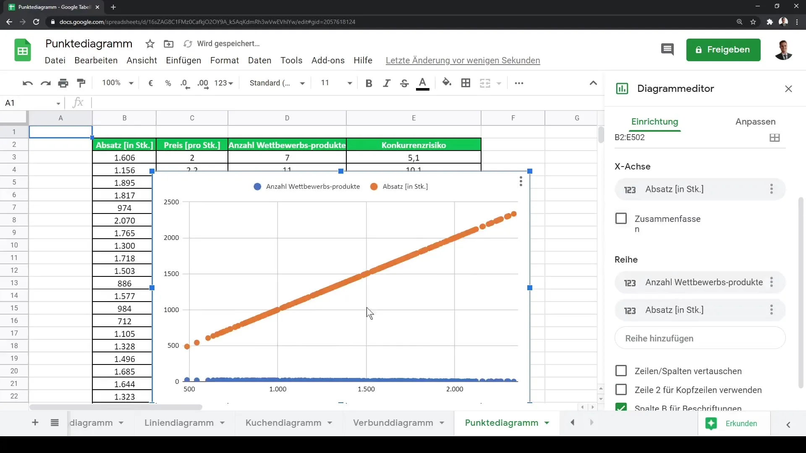The height and width of the screenshot is (453, 806).
Task: Open more toolbar options
Action: coord(519,83)
